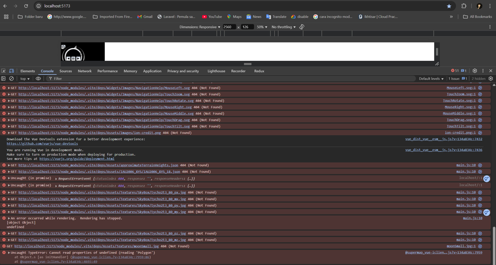496x265 pixels.
Task: Expand the Uncaught TypeError Polygon entry
Action: point(9,253)
